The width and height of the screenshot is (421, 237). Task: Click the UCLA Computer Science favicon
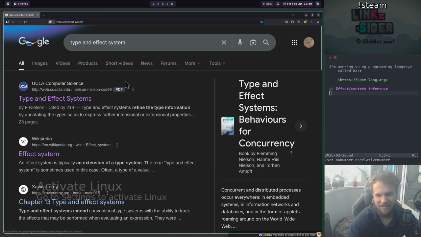tap(23, 87)
